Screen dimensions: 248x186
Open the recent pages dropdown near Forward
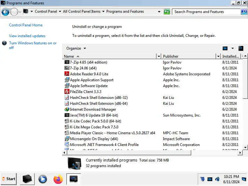coord(20,12)
